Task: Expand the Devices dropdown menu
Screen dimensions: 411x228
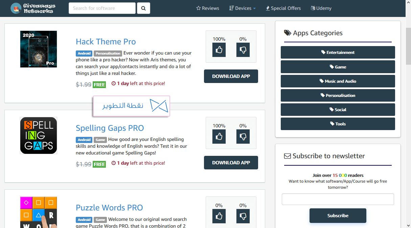Action: point(242,8)
